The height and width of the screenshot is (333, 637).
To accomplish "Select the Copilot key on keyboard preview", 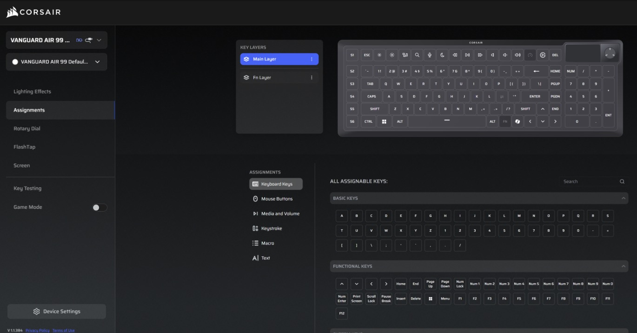I will point(518,121).
